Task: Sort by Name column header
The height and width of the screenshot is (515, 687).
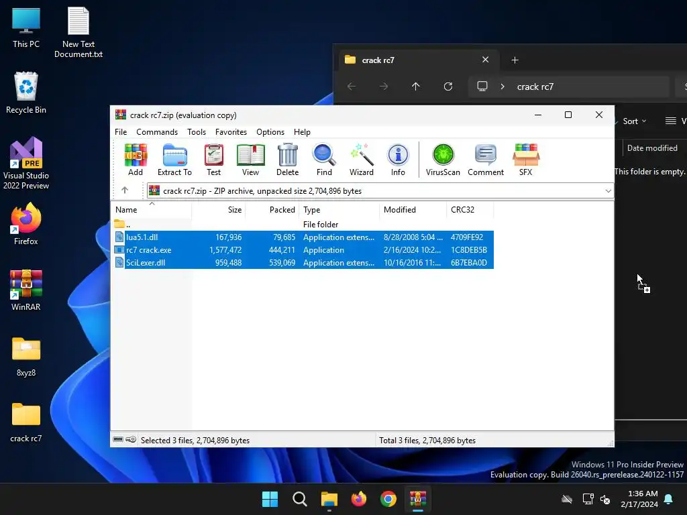Action: (152, 210)
